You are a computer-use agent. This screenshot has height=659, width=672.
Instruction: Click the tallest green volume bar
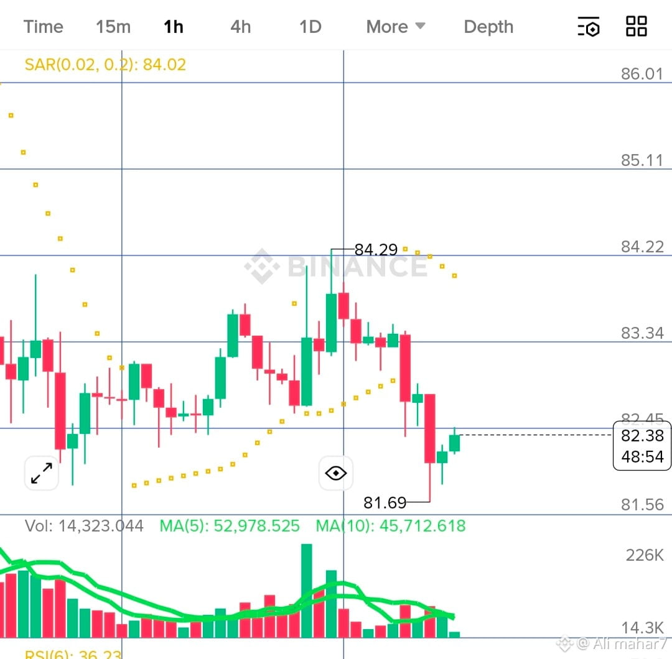(306, 591)
